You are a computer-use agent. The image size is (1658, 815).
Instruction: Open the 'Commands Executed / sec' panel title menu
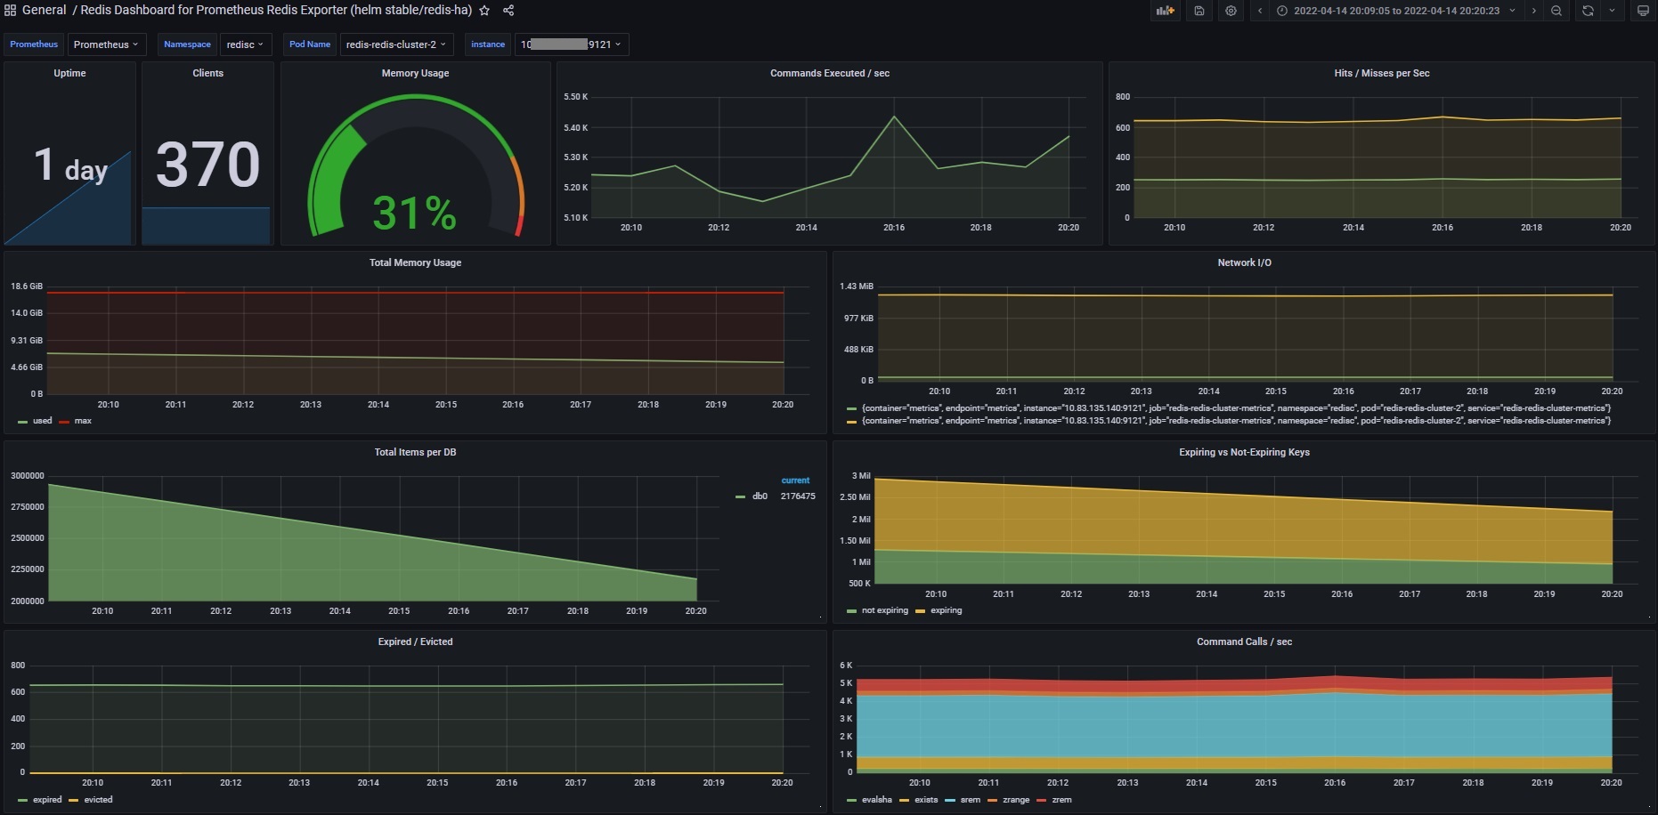point(829,73)
